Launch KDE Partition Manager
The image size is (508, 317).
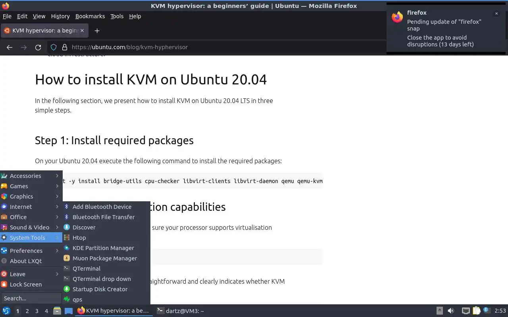pyautogui.click(x=106, y=248)
